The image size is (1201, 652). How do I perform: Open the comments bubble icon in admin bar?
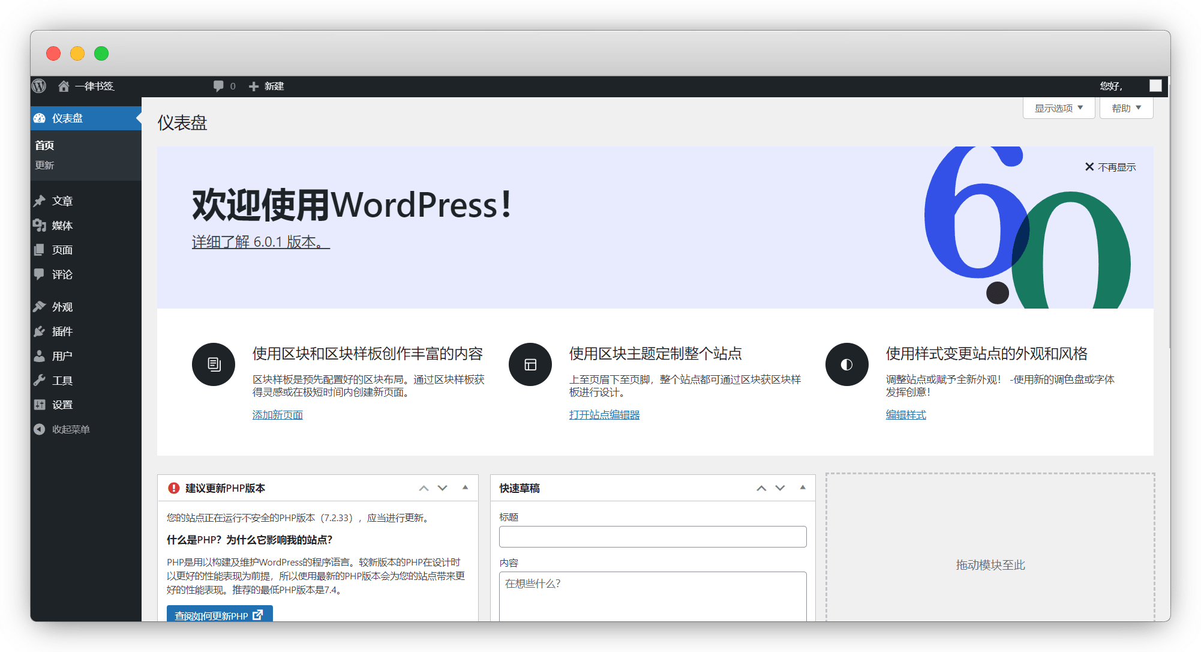218,86
